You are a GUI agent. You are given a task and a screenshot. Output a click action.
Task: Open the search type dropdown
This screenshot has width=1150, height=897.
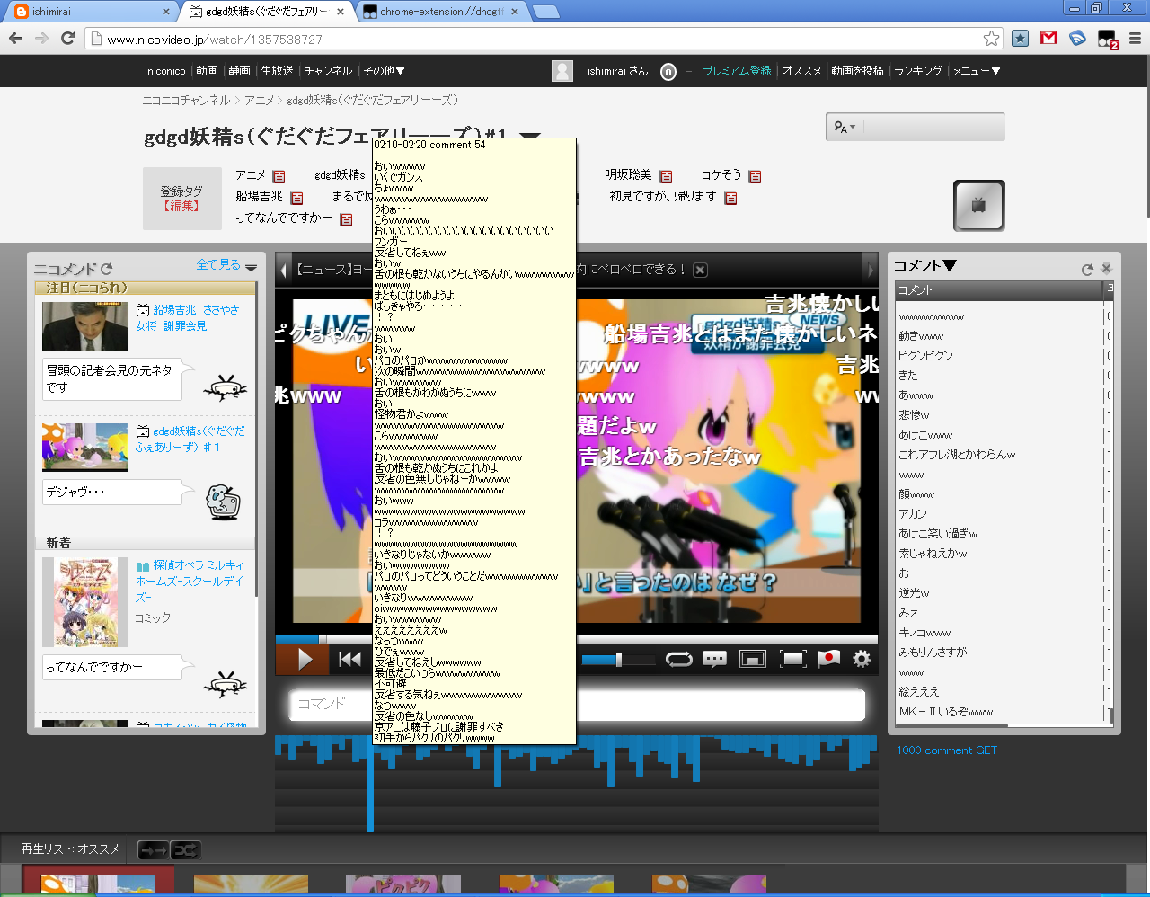845,128
